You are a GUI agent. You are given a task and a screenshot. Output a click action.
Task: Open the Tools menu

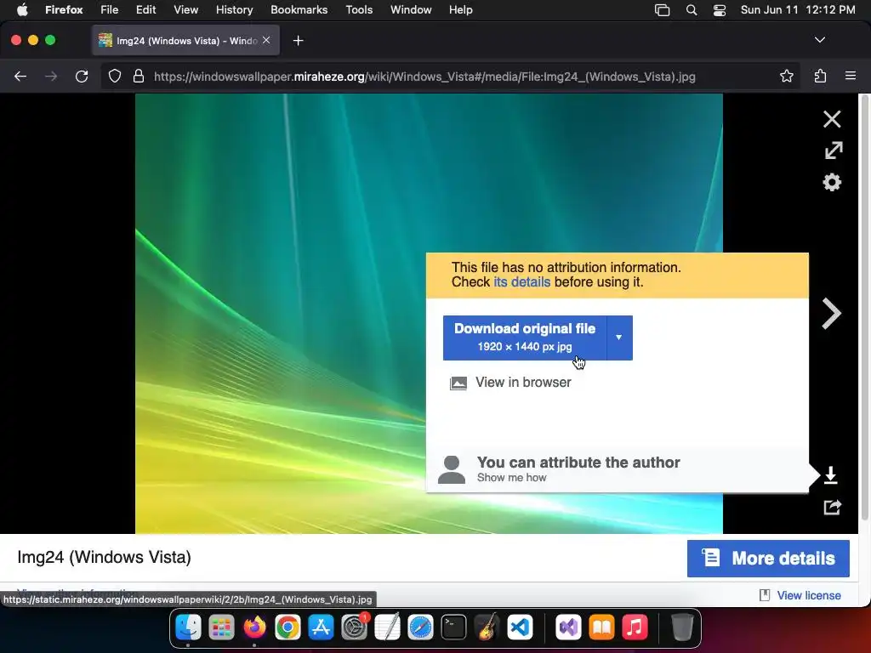coord(359,9)
